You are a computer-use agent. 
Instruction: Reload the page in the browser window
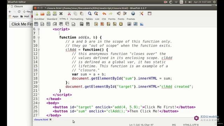click(x=19, y=12)
